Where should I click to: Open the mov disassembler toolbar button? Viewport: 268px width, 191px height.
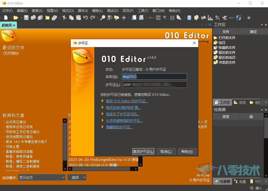[231, 18]
